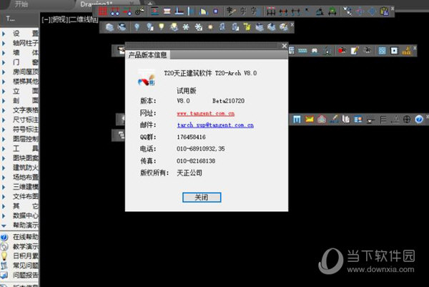This screenshot has height=287, width=429.
Task: Click the cyan L-shaped wall toolbar icon
Action: click(179, 11)
